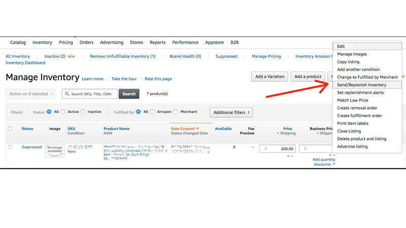Open the Inactive (2) listings link
This screenshot has width=406, height=228.
pyautogui.click(x=55, y=56)
